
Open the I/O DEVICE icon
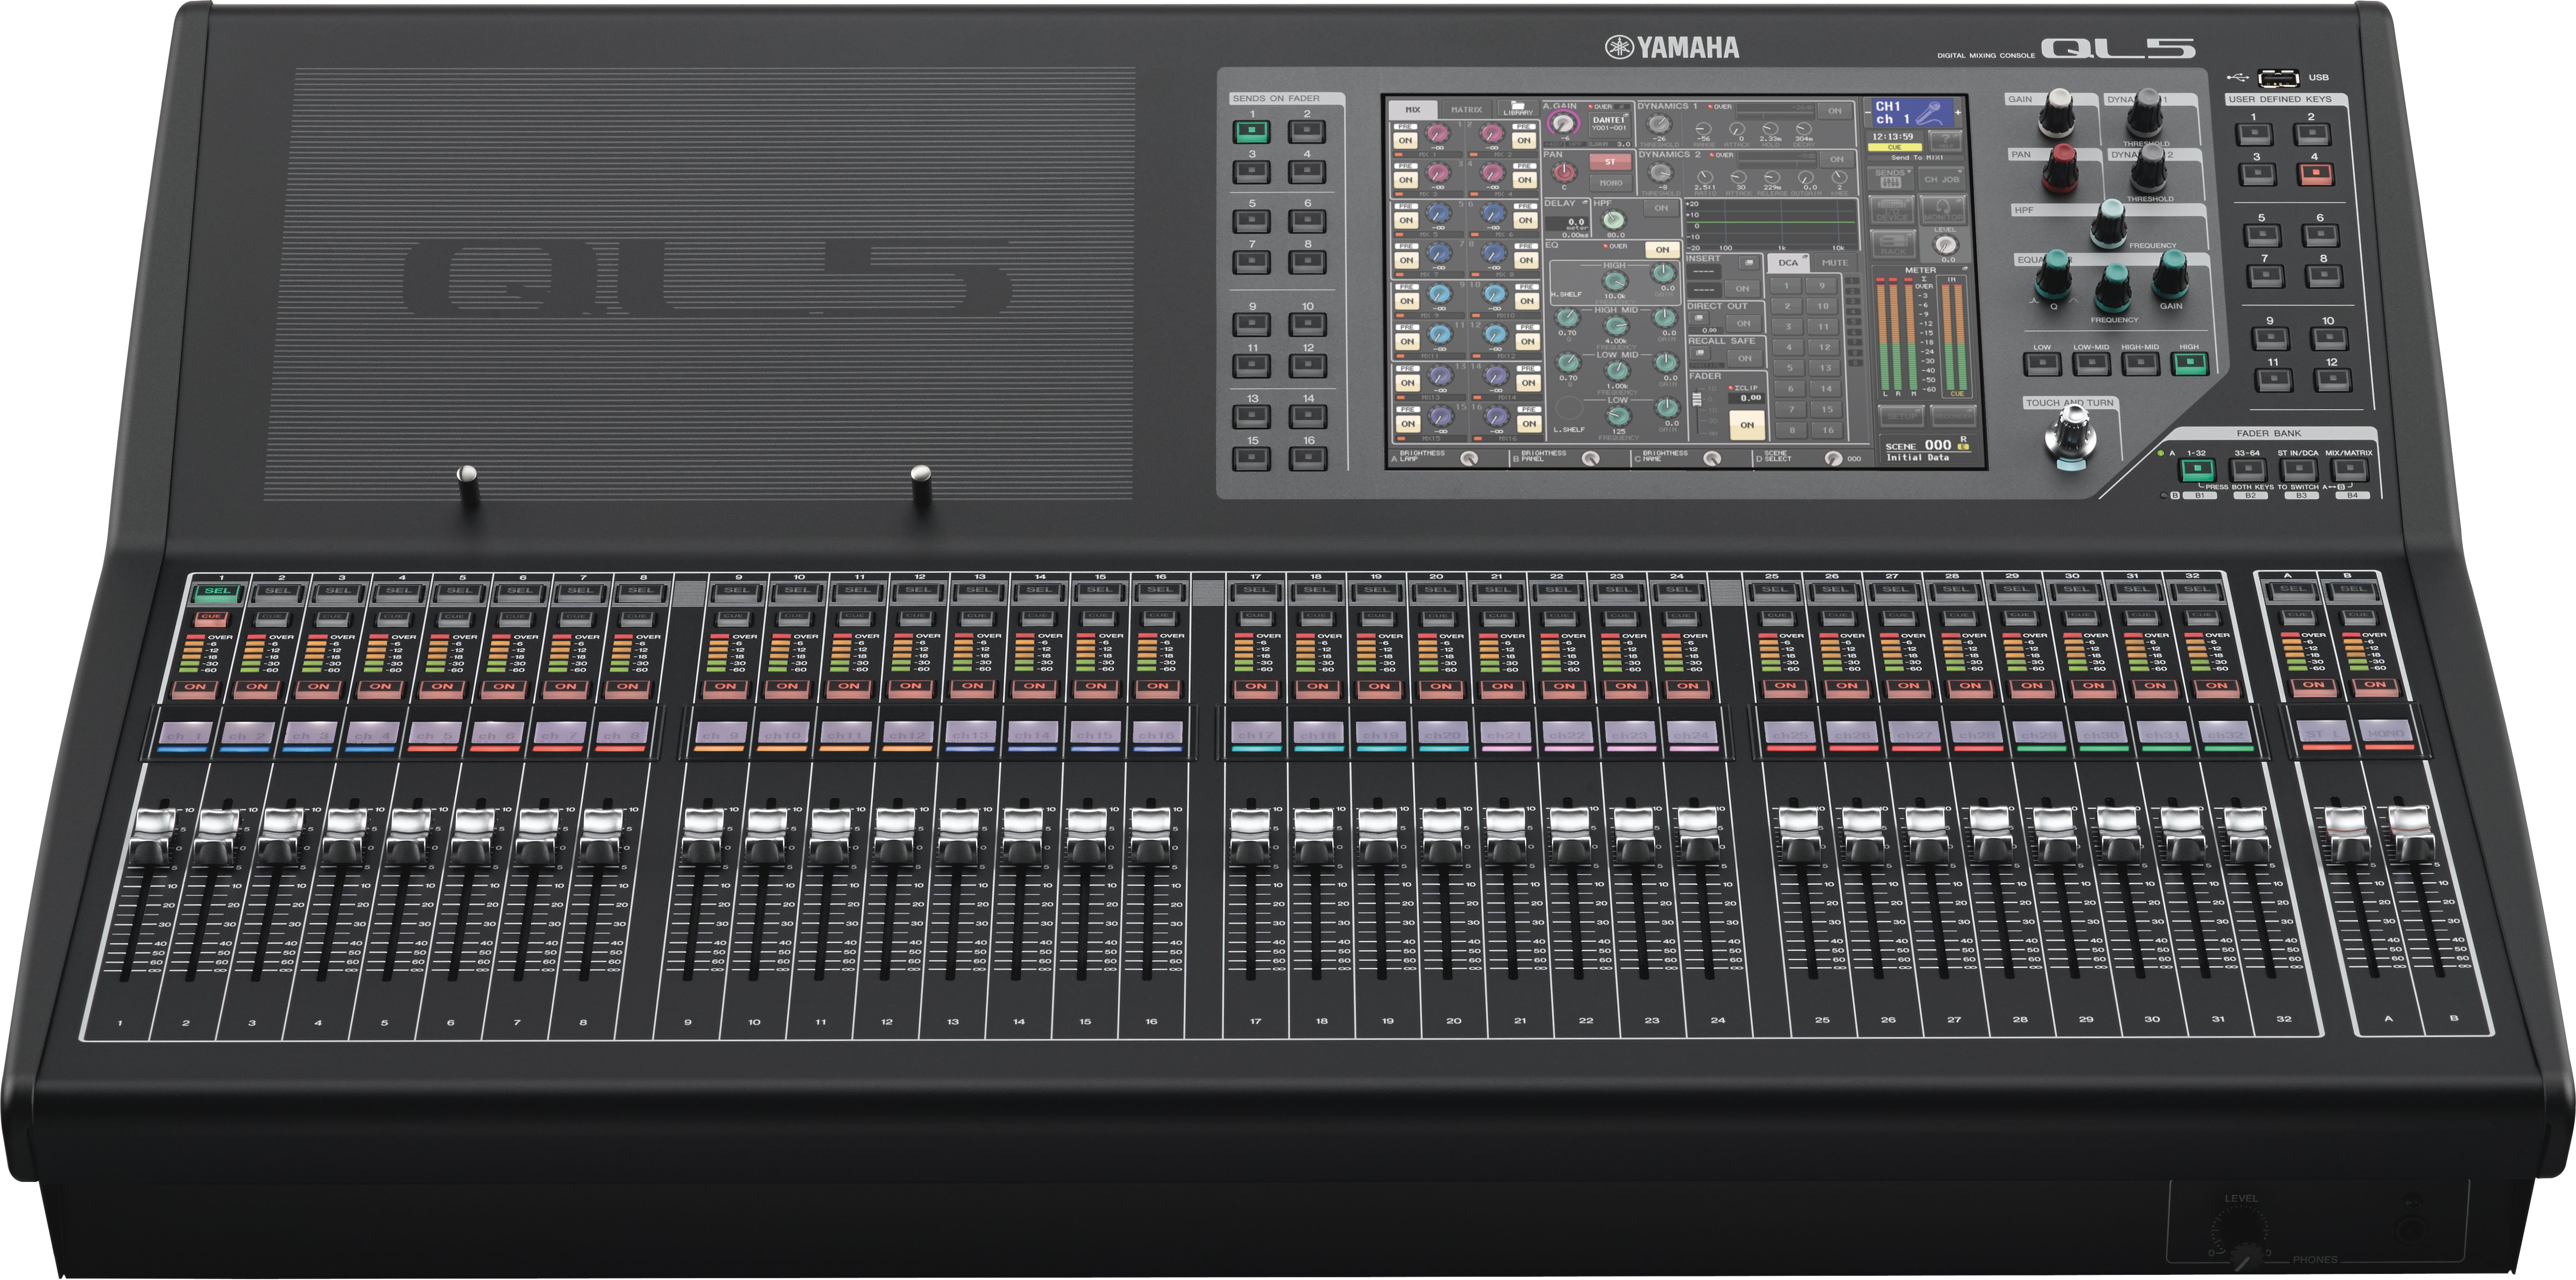click(x=1892, y=210)
